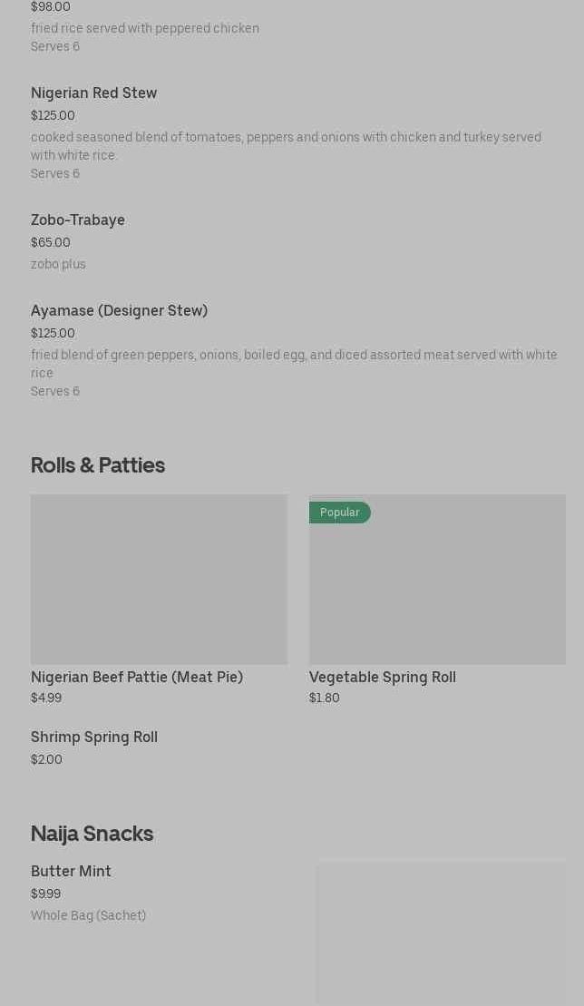
Task: Click the Ayamase fried green peppers description
Action: point(294,364)
